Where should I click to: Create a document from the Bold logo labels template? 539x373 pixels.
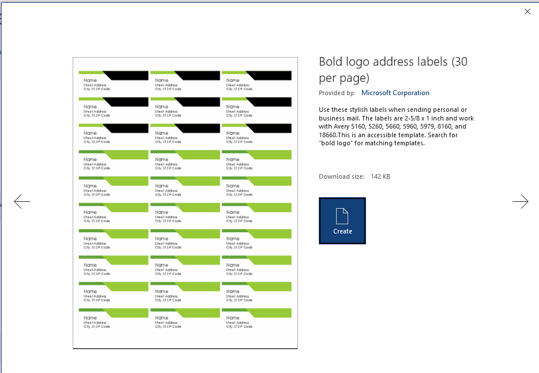pyautogui.click(x=342, y=221)
